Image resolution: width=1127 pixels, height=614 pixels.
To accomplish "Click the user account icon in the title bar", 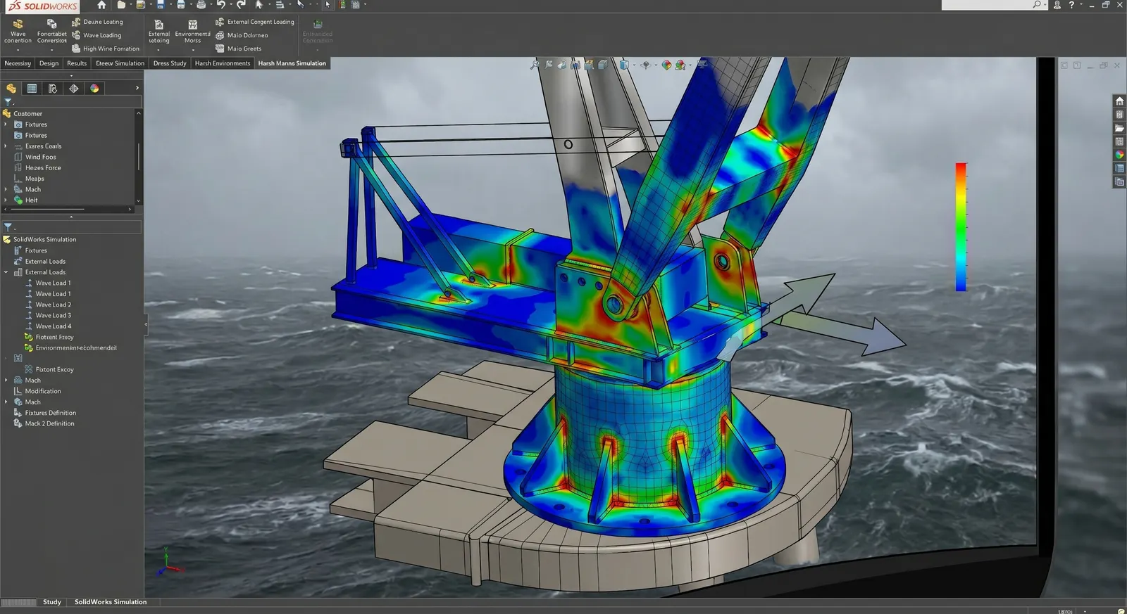I will pyautogui.click(x=1057, y=5).
